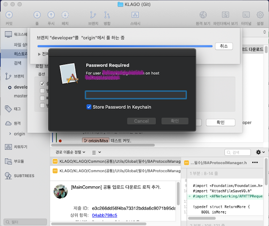269x226 pixels.
Task: Click the cloud icon next to 원격
Action: (x=8, y=123)
